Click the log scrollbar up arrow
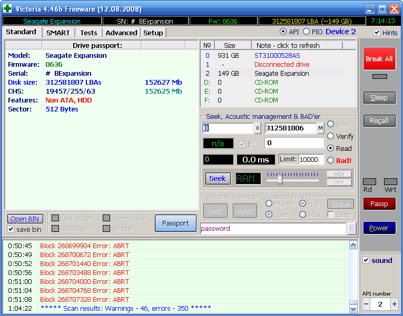The width and height of the screenshot is (403, 316). pos(353,245)
